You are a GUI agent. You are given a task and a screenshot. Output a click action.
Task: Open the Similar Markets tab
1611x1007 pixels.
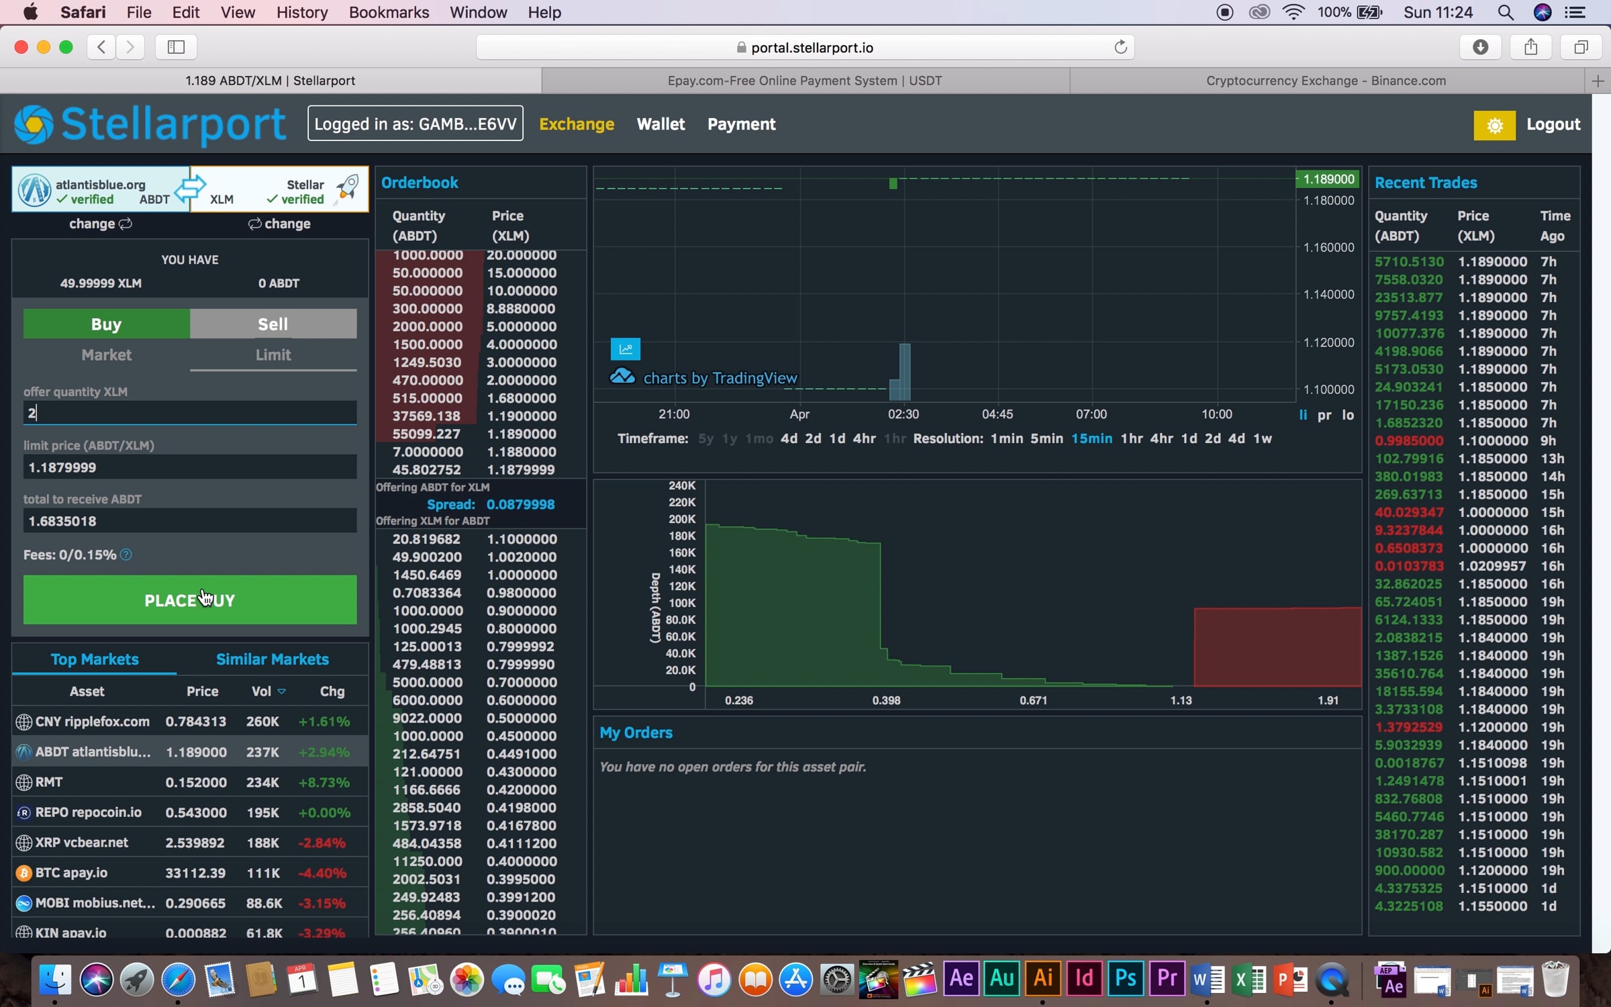click(x=273, y=659)
